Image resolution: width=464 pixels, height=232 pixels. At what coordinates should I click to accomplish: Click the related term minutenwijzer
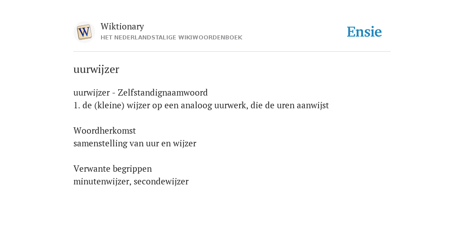pyautogui.click(x=101, y=181)
